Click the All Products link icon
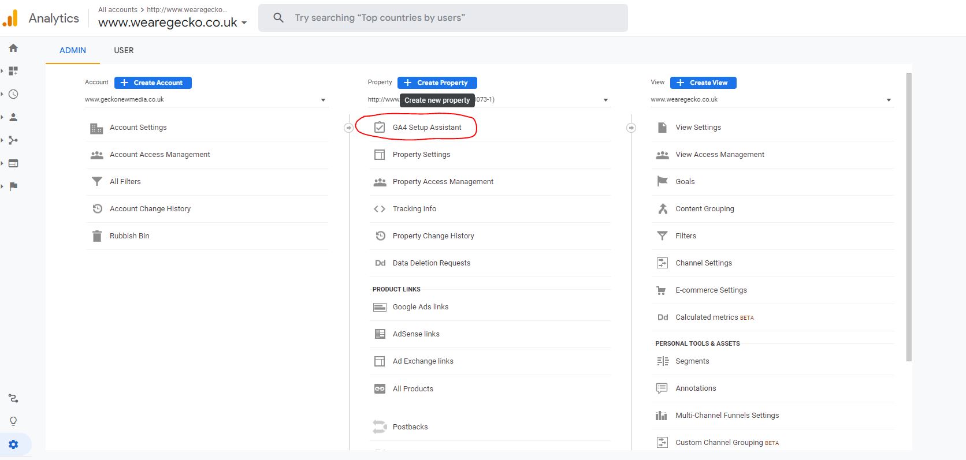This screenshot has width=966, height=460. pyautogui.click(x=380, y=389)
